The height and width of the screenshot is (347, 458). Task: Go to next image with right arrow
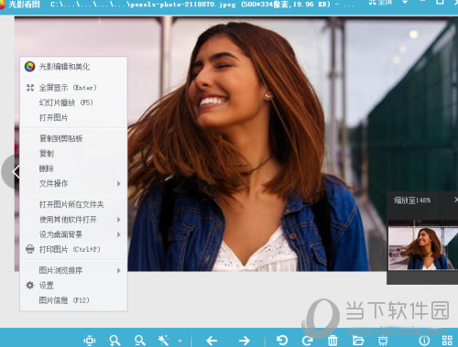point(245,341)
